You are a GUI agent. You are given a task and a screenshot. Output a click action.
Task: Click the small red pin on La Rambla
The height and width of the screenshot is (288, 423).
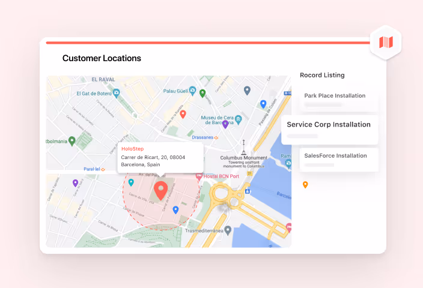point(183,114)
